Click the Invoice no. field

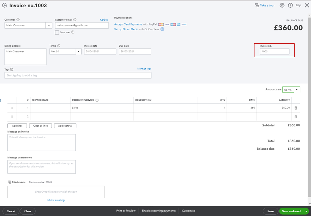[274, 52]
